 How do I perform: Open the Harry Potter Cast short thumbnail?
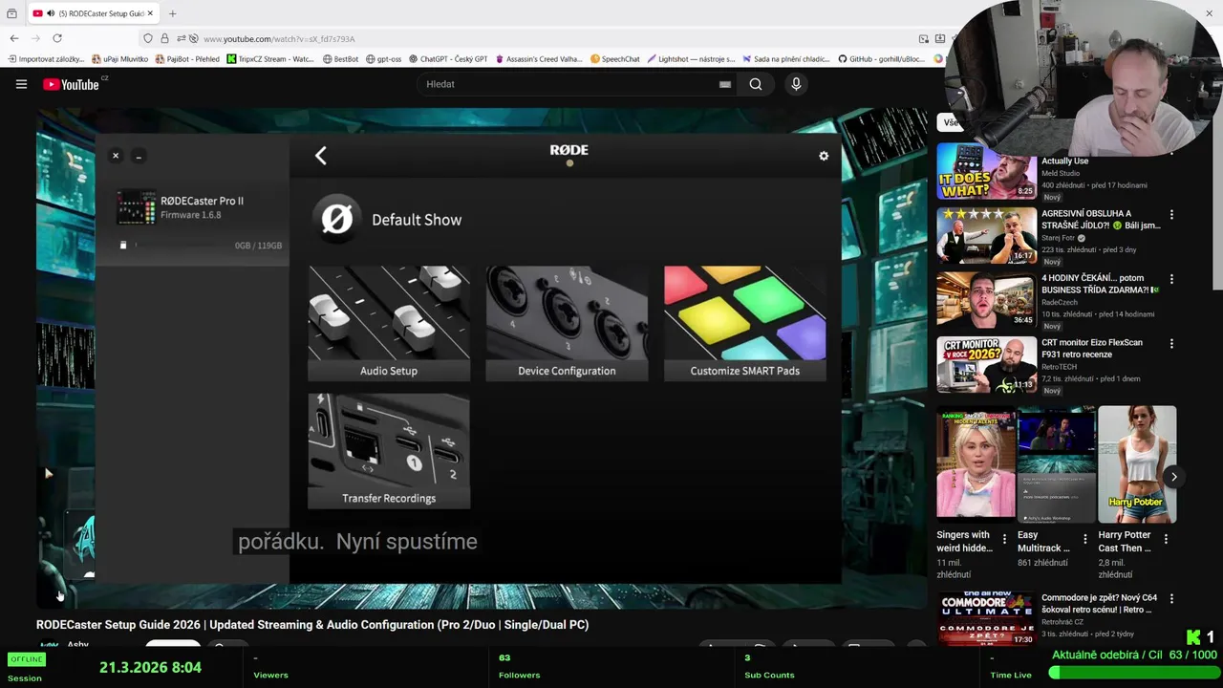coord(1137,464)
